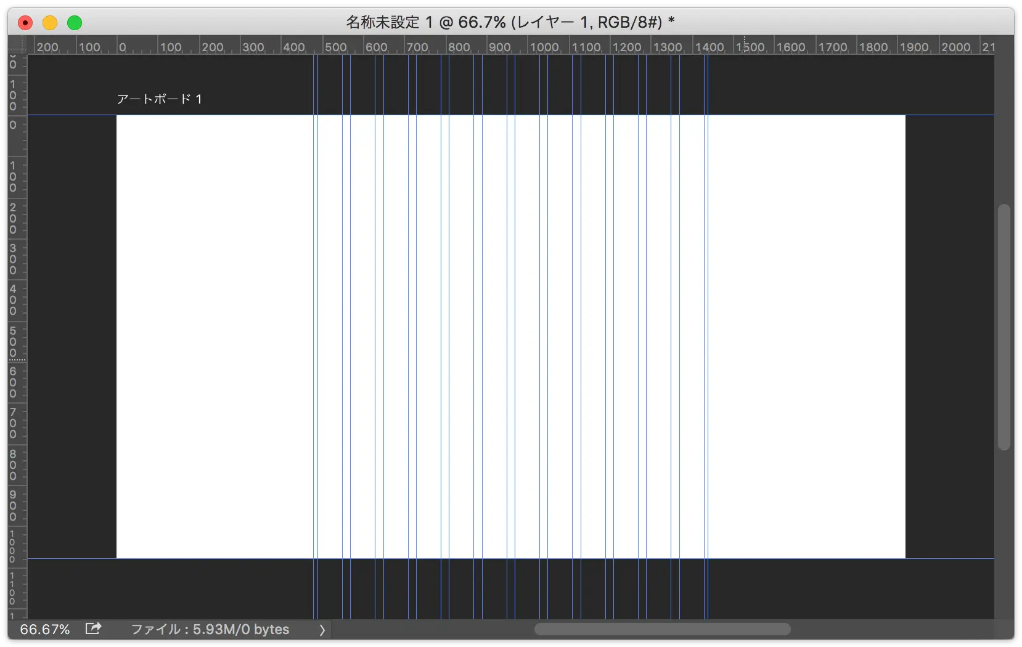Click the share export icon in status bar
The height and width of the screenshot is (647, 1022).
point(93,629)
